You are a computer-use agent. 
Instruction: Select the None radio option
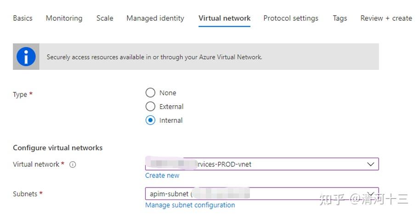click(150, 93)
